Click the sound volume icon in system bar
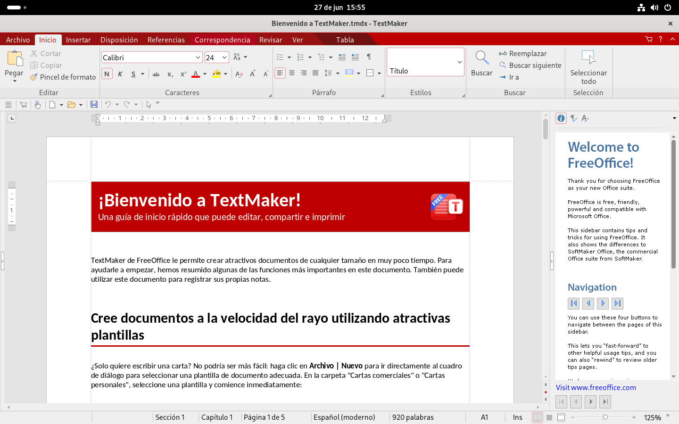This screenshot has width=679, height=424. click(x=654, y=8)
